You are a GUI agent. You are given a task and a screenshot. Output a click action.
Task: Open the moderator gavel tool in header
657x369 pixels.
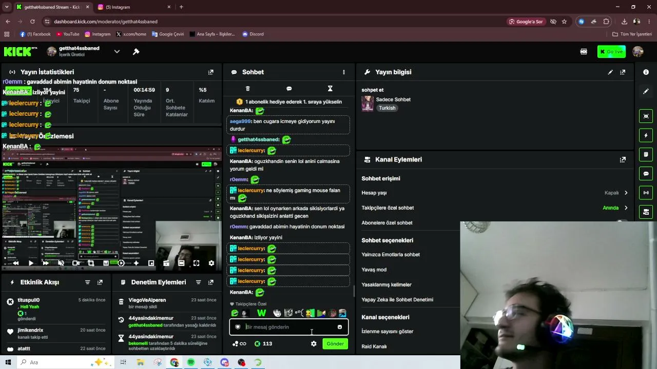tap(136, 52)
